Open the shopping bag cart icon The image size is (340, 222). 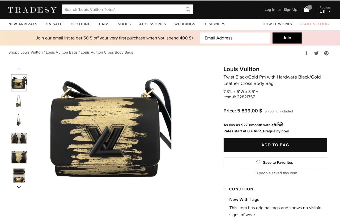pyautogui.click(x=306, y=10)
